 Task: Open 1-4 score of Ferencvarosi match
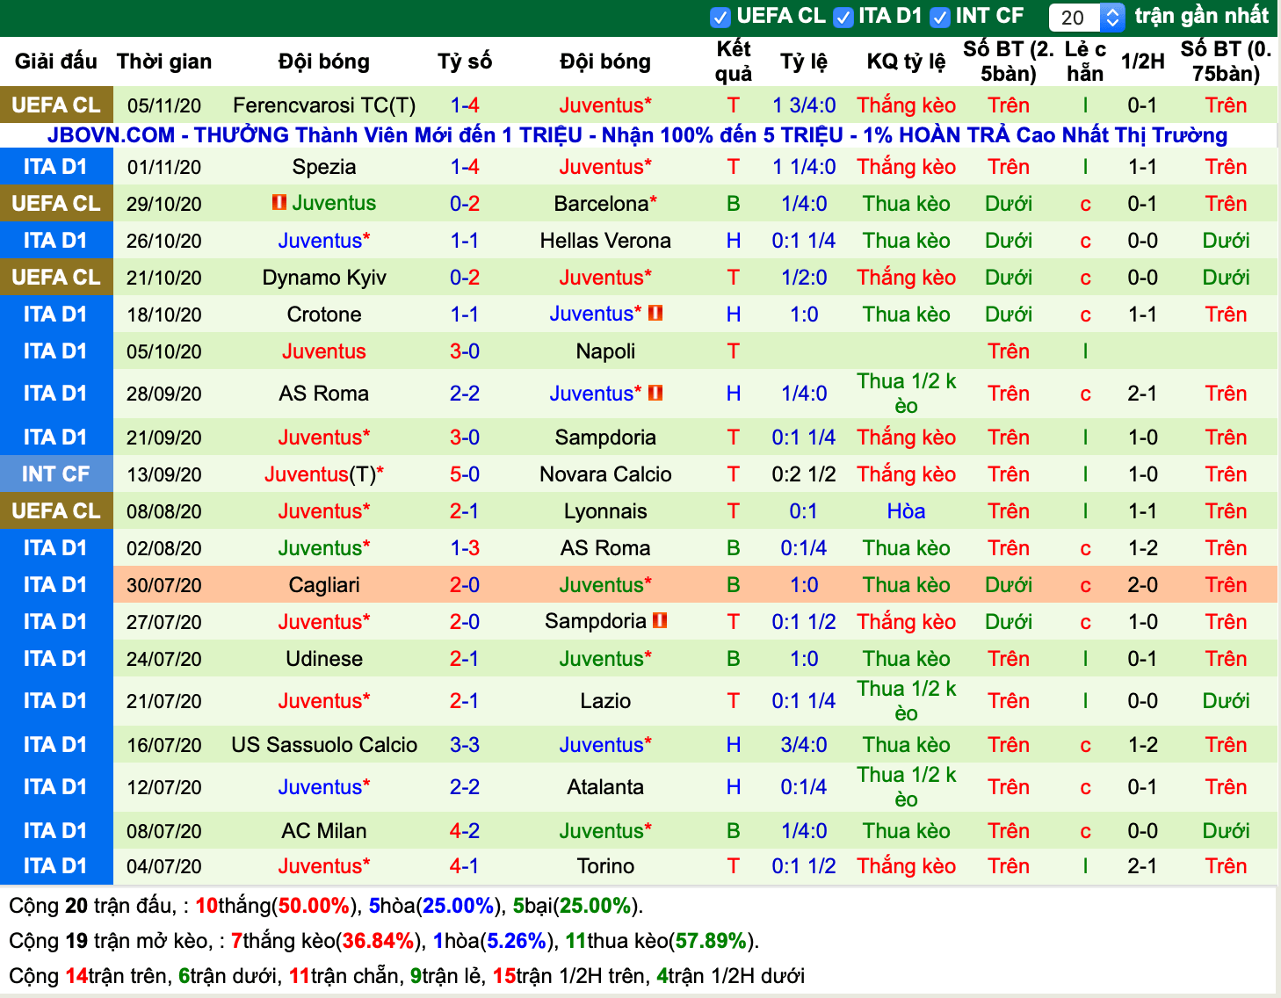465,105
